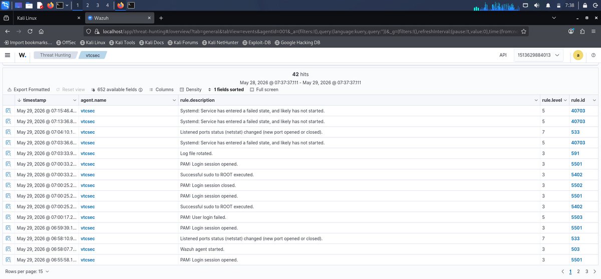Close the Wazuh browser tab
The height and width of the screenshot is (279, 601).
tap(149, 18)
